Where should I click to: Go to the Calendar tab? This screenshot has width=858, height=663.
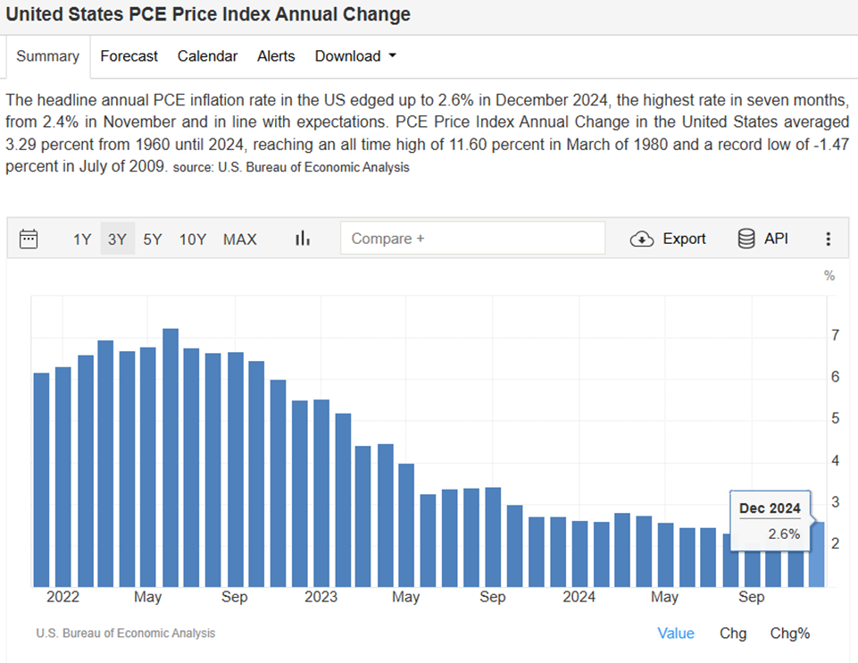(x=207, y=55)
